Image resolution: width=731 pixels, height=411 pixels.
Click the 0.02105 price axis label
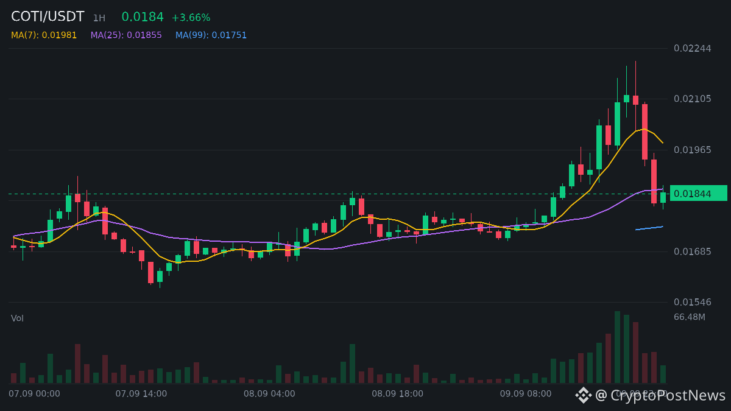point(693,99)
